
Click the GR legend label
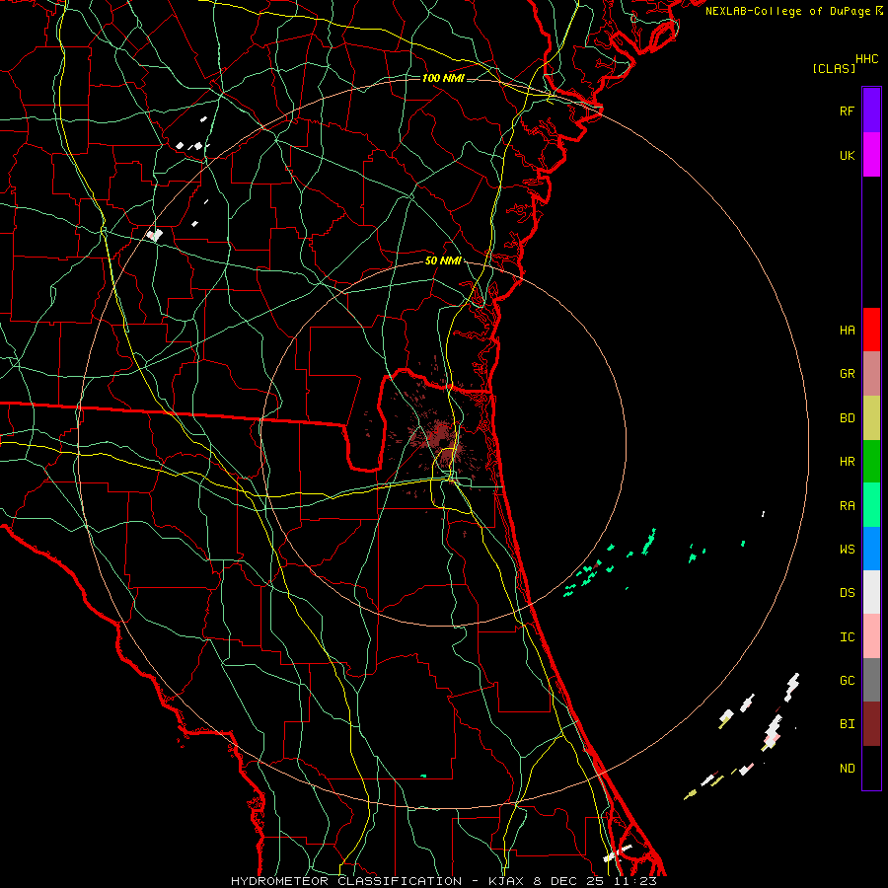click(x=847, y=374)
